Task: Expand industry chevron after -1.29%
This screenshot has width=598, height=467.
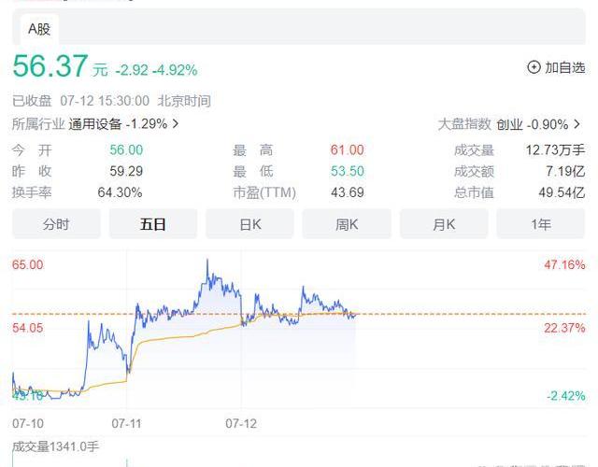Action: [x=176, y=123]
